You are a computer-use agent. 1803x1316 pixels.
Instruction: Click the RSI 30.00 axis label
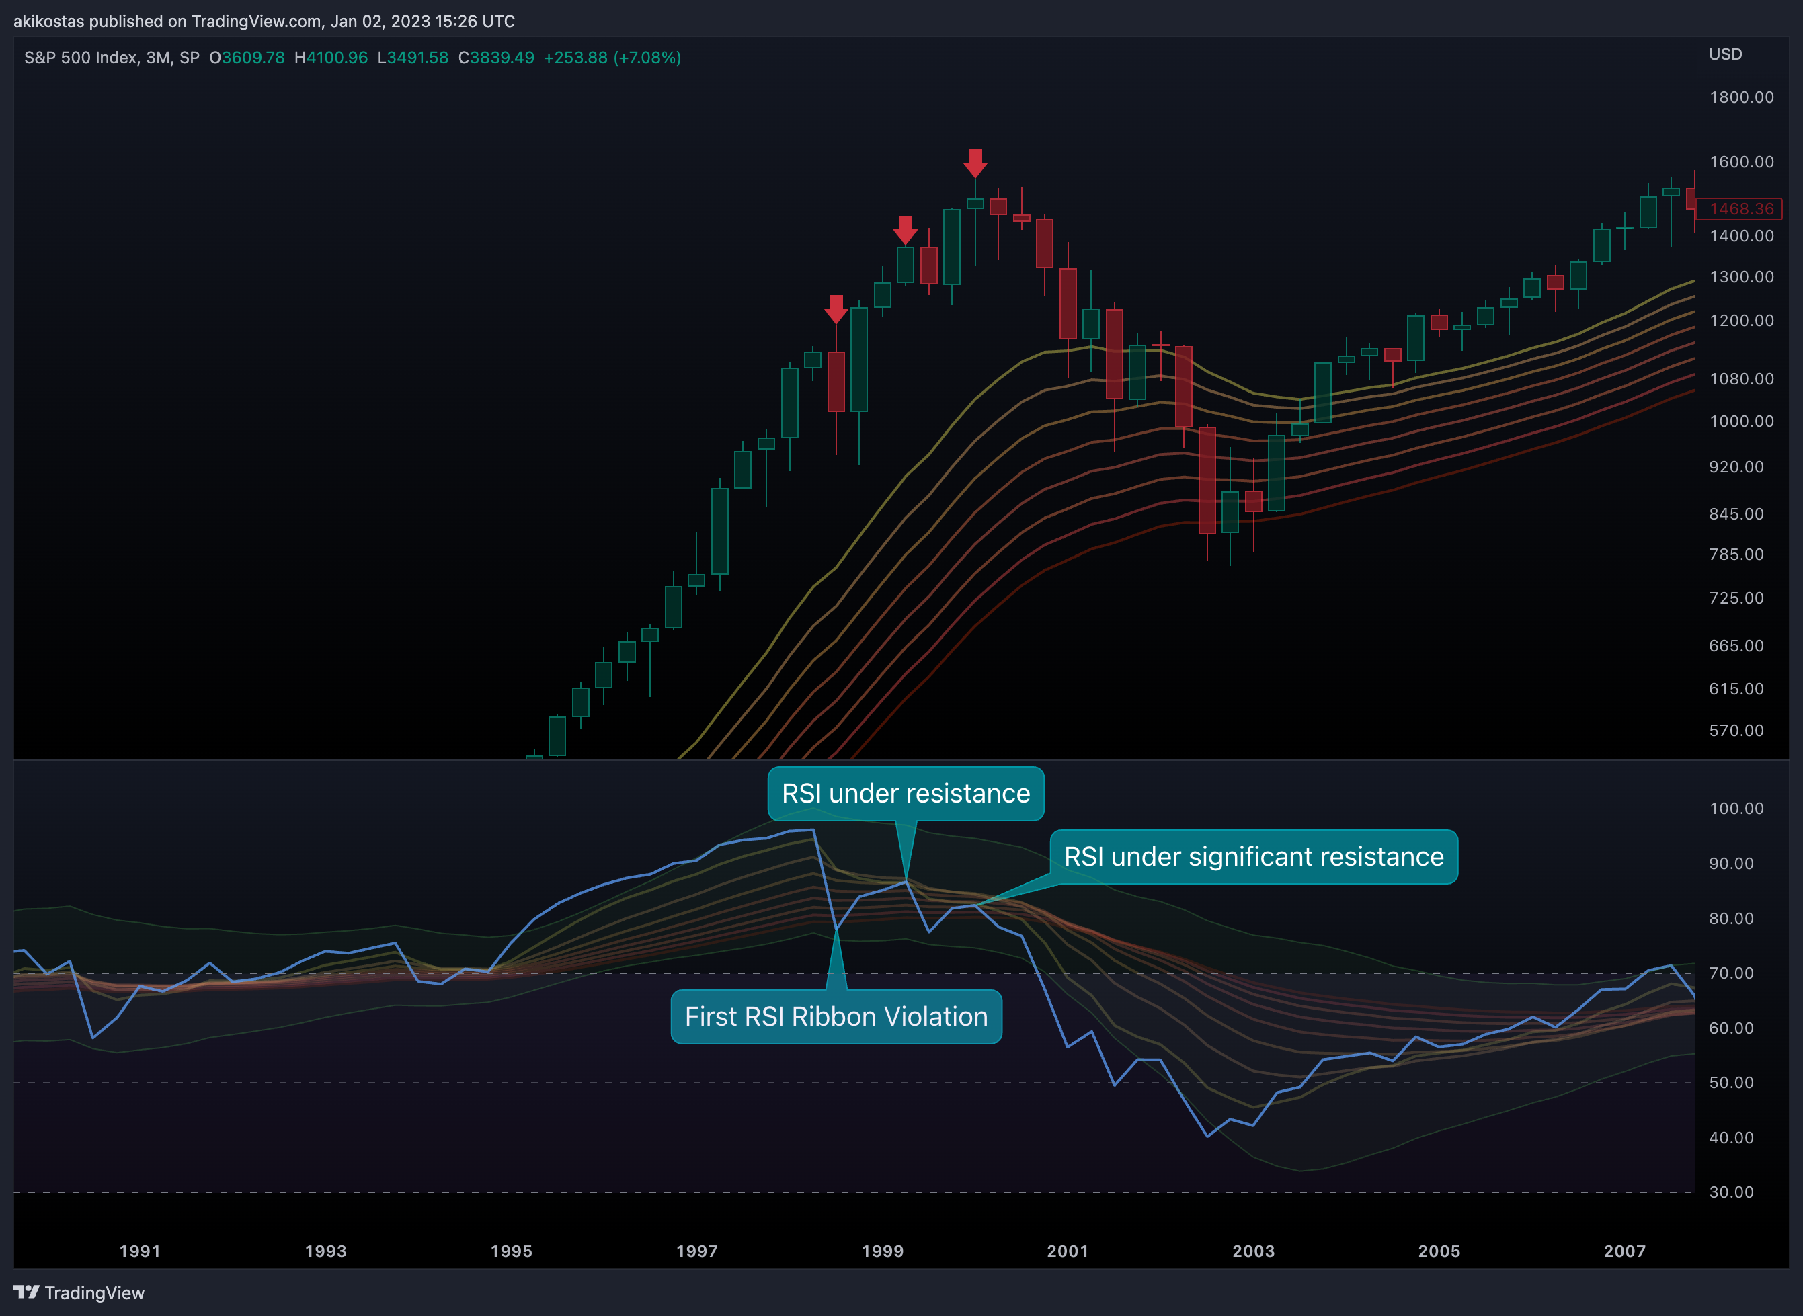click(1731, 1192)
